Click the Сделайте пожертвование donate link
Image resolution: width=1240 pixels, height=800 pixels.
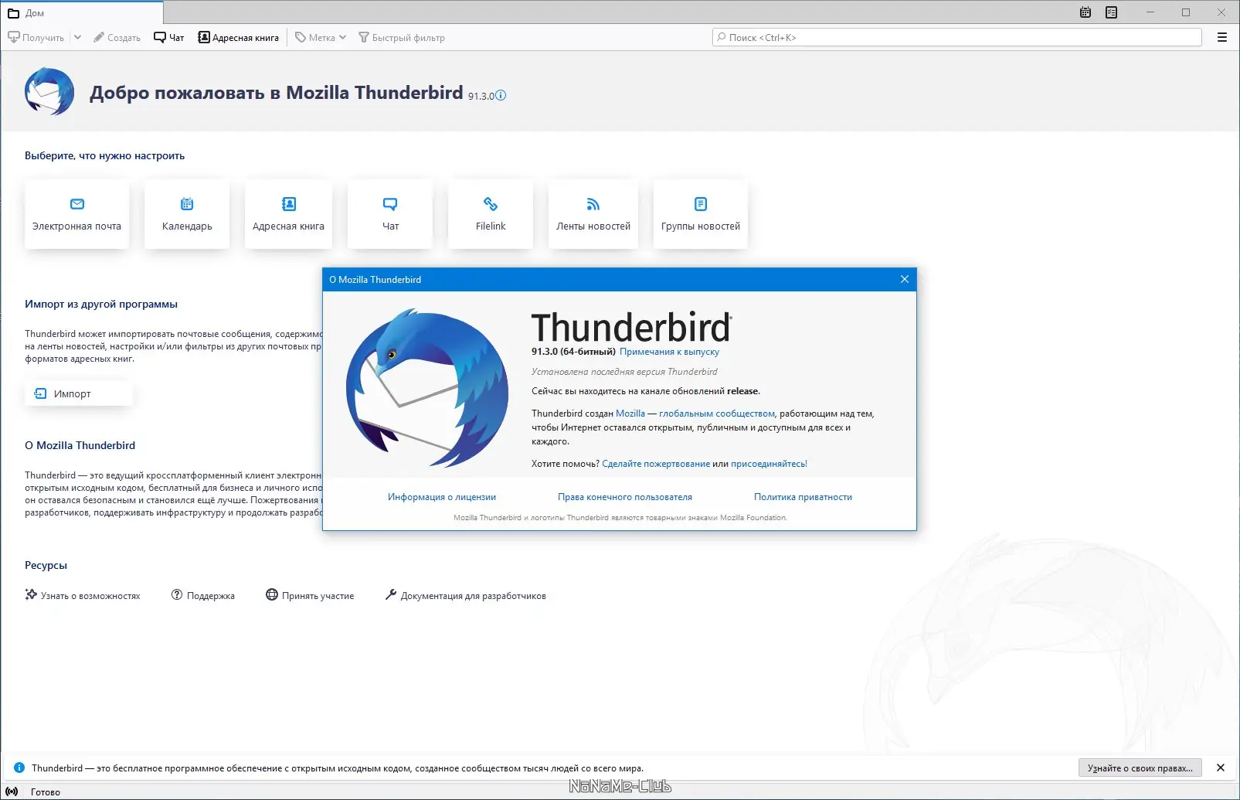(656, 464)
